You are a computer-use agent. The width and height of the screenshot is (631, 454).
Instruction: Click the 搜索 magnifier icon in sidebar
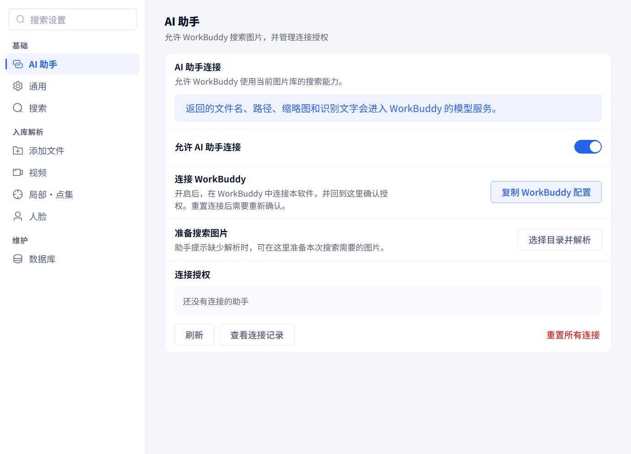[x=18, y=108]
